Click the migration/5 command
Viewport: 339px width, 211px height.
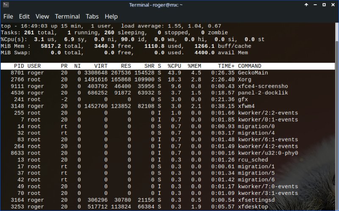[256, 173]
